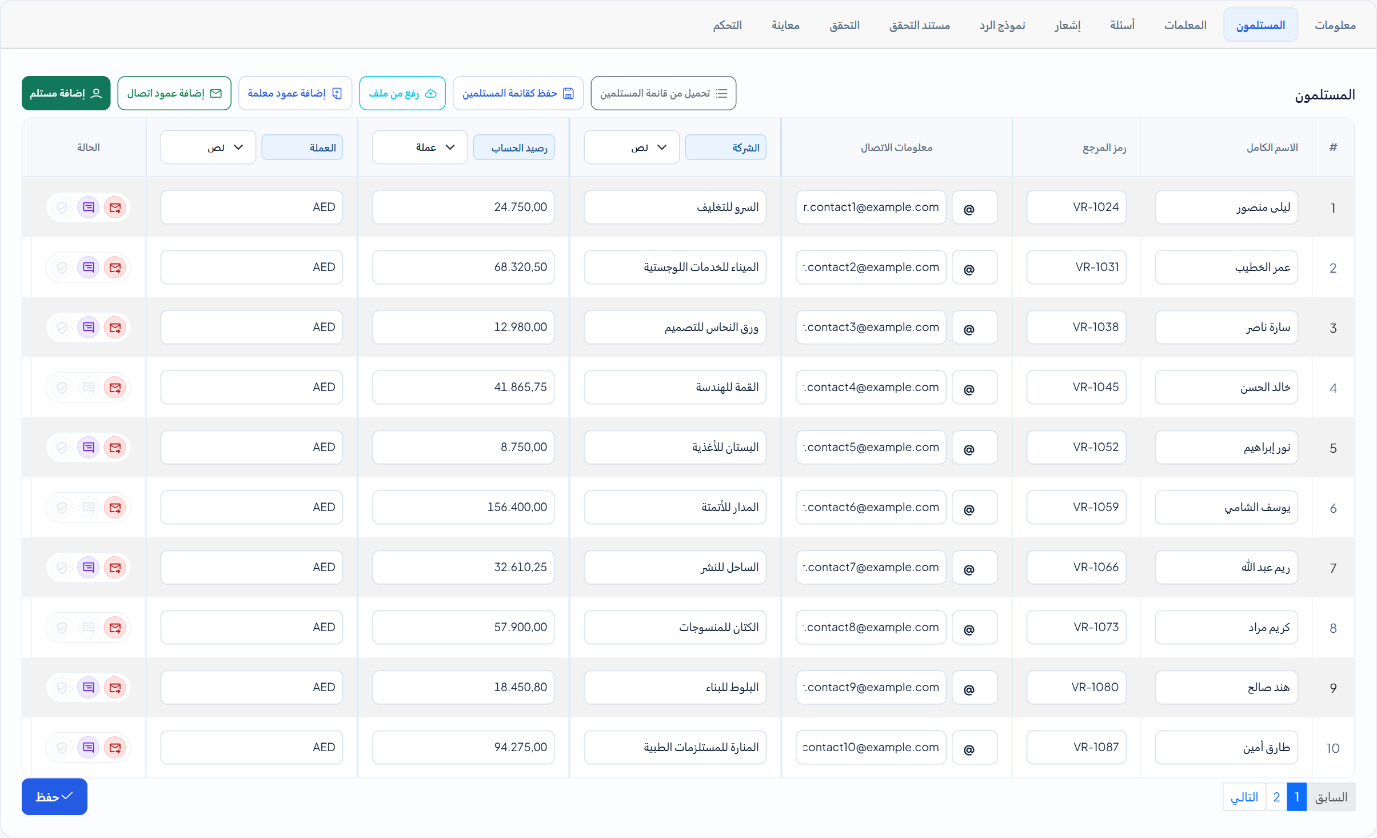Go to page 2 in pagination
The image size is (1377, 838).
(x=1276, y=797)
